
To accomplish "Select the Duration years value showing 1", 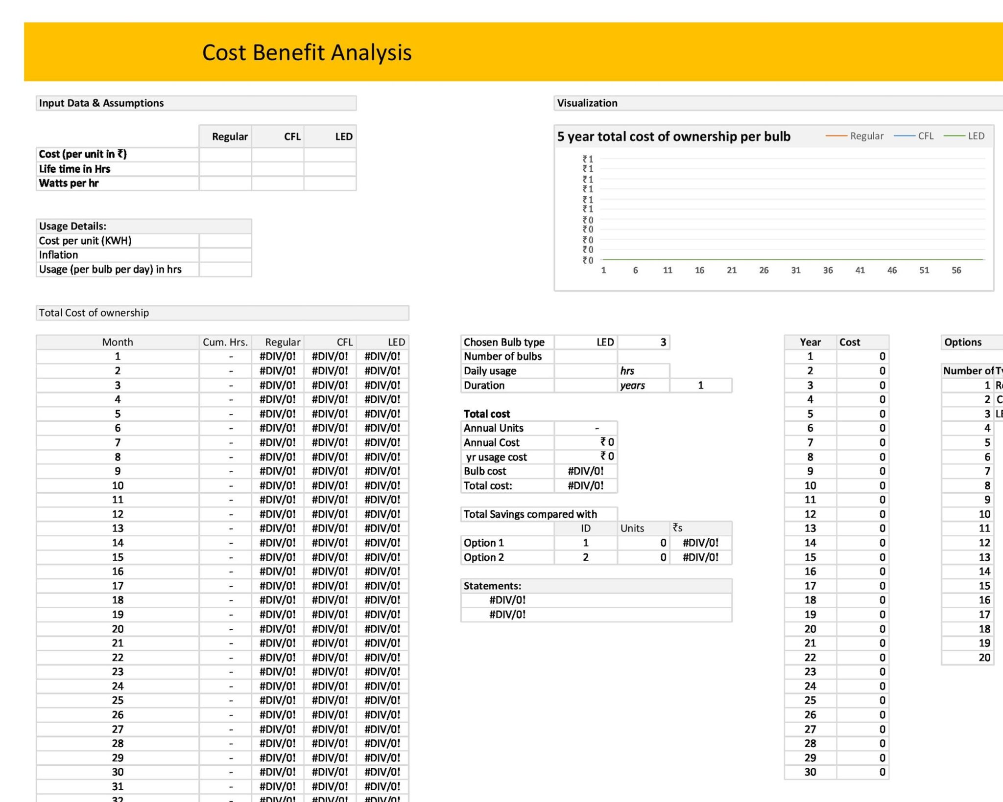I will (x=700, y=386).
